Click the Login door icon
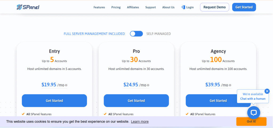Viewport: 273px width, 128px height. 183,7
